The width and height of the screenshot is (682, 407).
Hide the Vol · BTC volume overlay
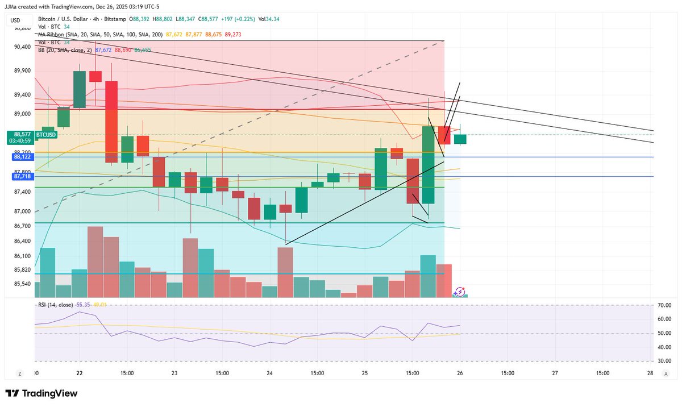click(x=49, y=26)
